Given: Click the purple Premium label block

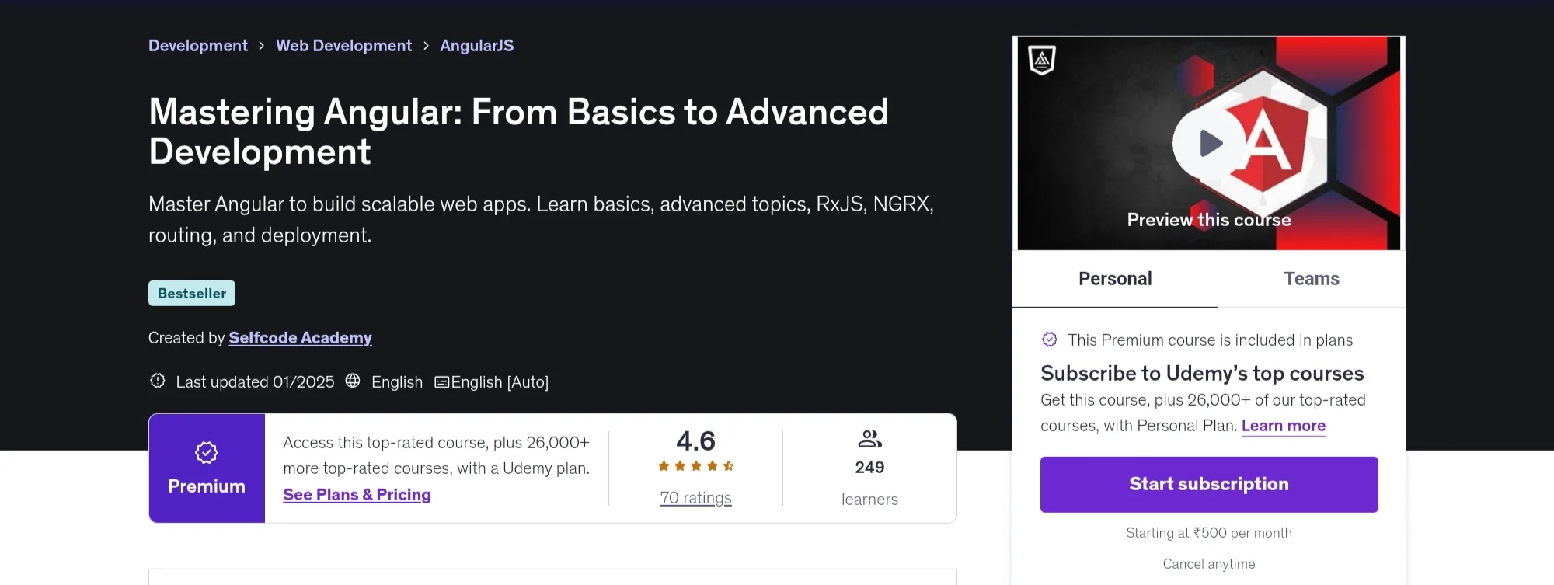Looking at the screenshot, I should coord(207,468).
